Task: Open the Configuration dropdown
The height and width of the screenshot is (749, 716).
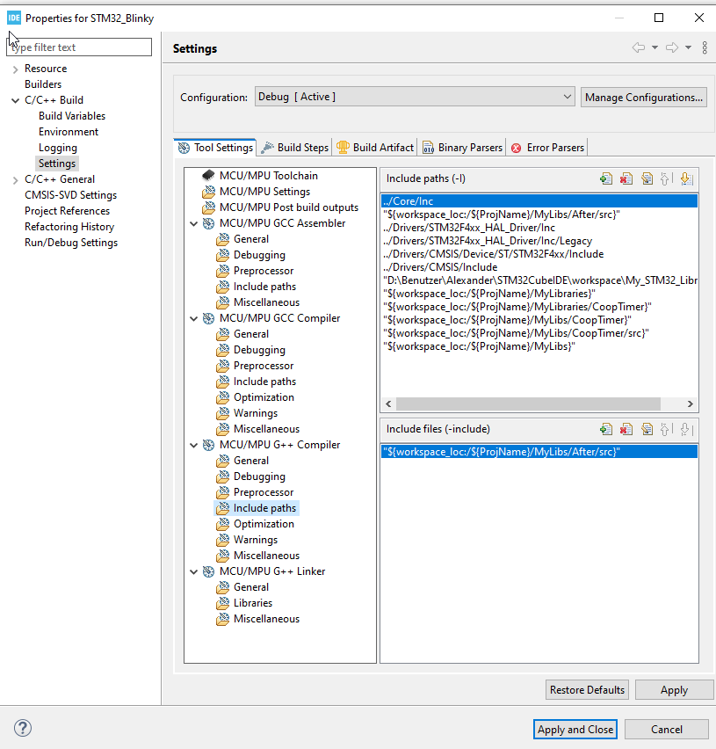Action: pyautogui.click(x=415, y=97)
